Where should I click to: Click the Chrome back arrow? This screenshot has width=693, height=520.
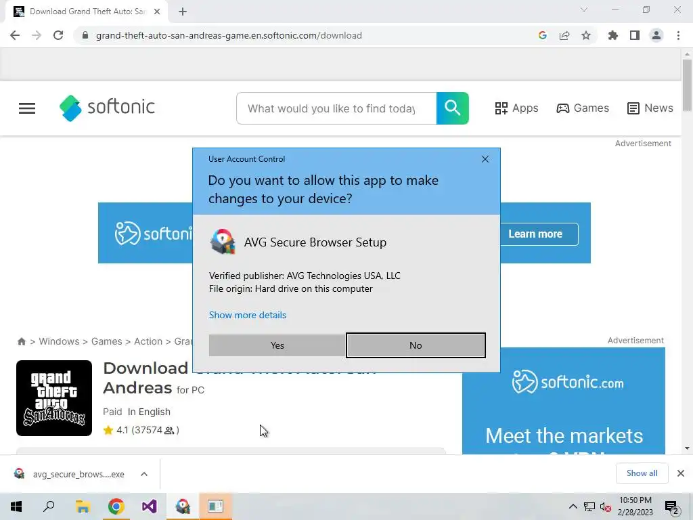tap(15, 35)
